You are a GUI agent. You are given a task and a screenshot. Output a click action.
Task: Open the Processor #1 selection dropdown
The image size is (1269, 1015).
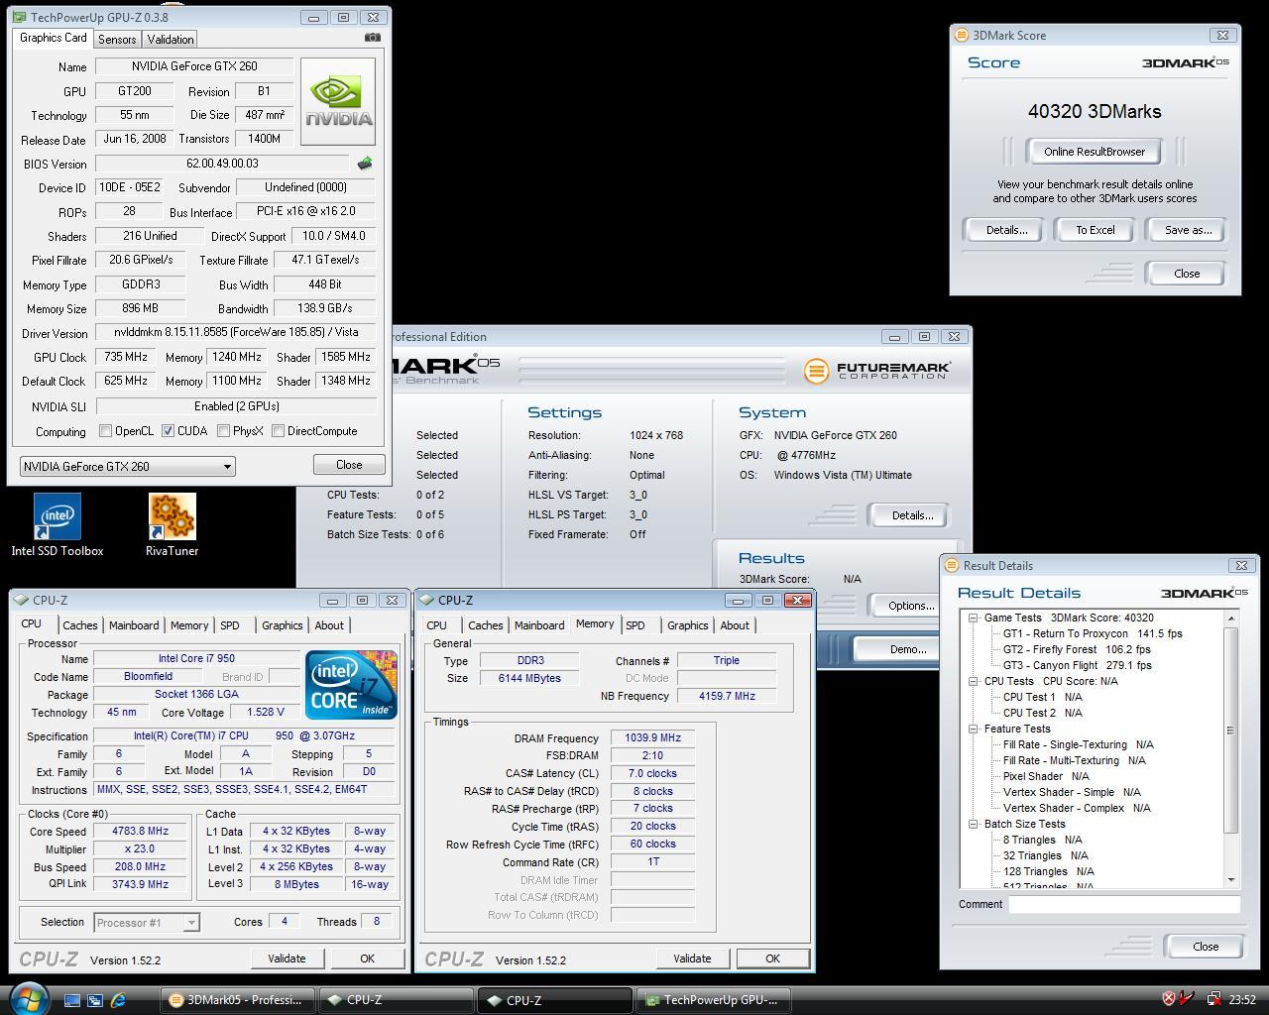tap(147, 922)
